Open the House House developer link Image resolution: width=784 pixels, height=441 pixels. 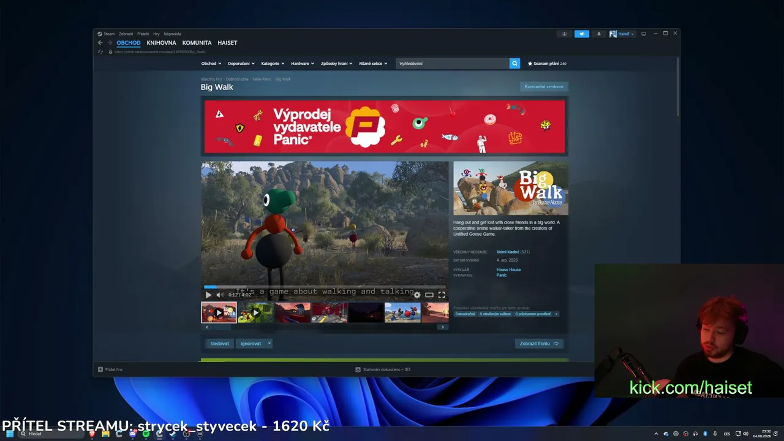click(508, 269)
